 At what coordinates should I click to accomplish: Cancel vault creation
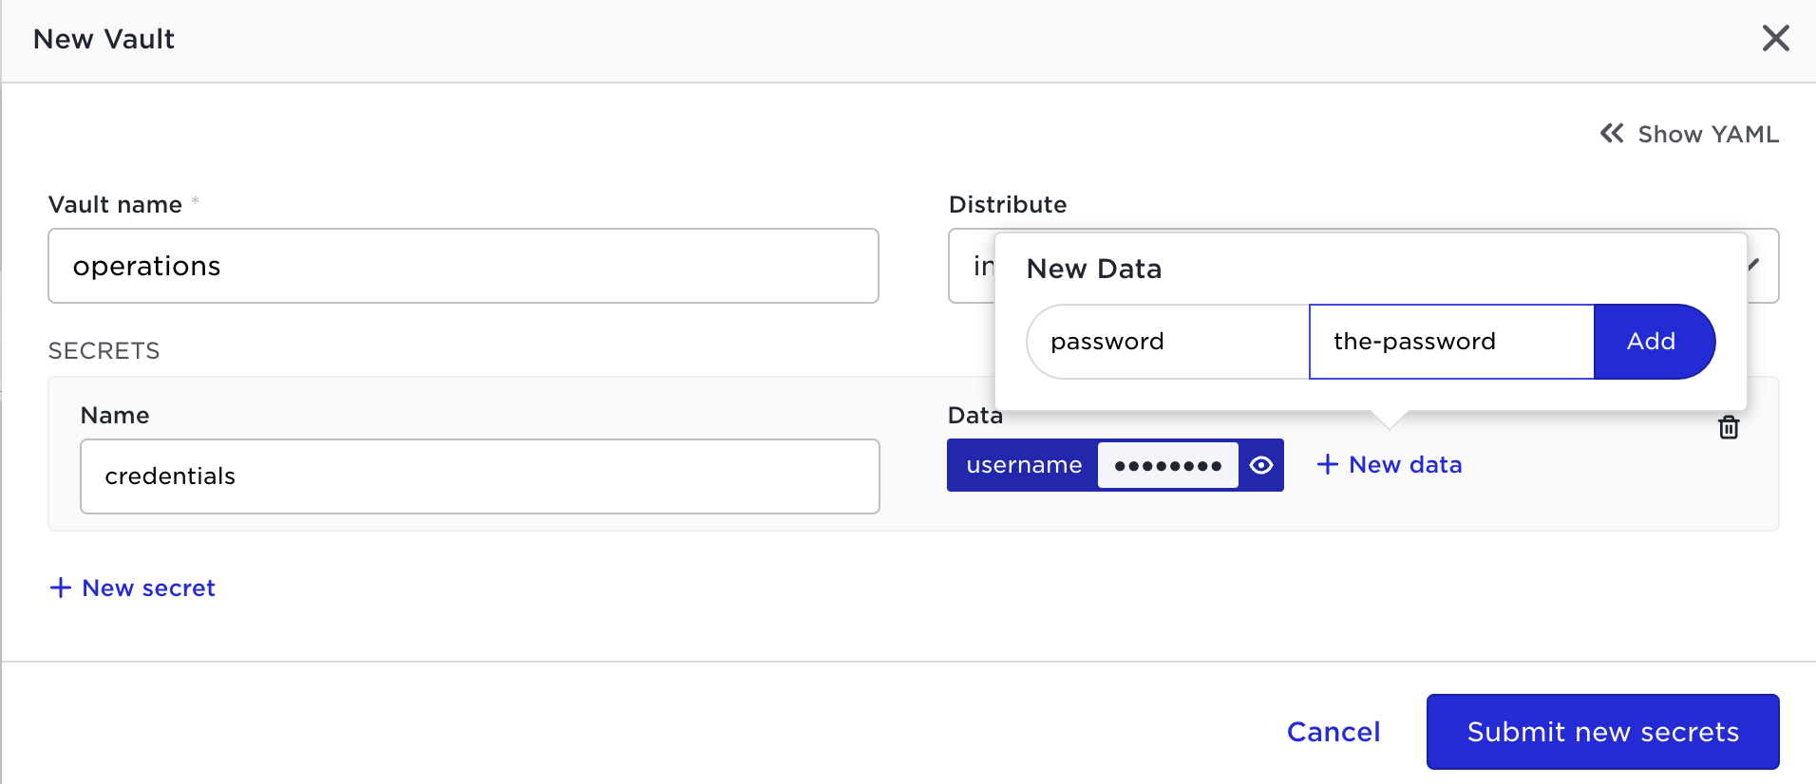pos(1334,732)
